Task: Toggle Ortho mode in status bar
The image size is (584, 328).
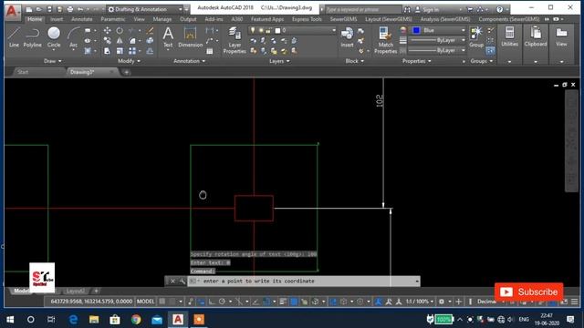Action: [212, 302]
